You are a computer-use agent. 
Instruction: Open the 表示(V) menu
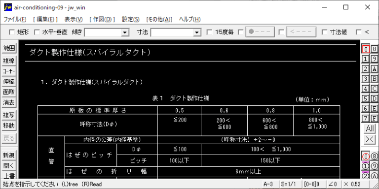point(74,20)
